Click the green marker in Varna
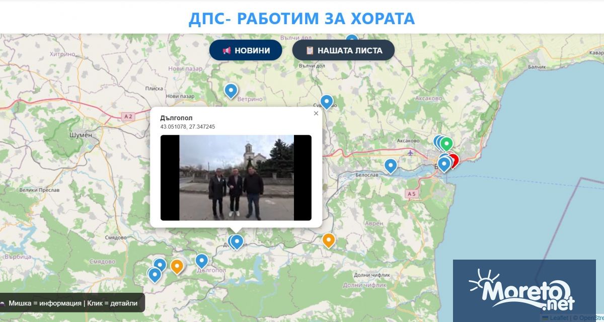604x322 pixels. coord(446,144)
